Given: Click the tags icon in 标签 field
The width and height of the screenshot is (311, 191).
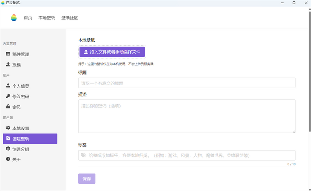Looking at the screenshot, I should click(83, 155).
